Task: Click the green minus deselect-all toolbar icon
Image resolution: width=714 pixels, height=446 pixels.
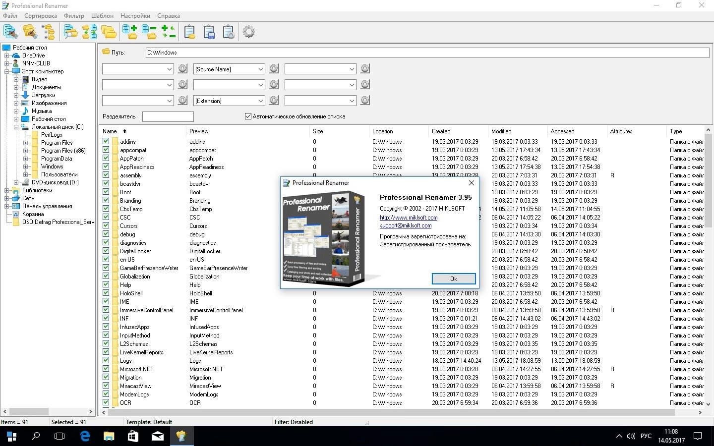Action: click(x=149, y=32)
